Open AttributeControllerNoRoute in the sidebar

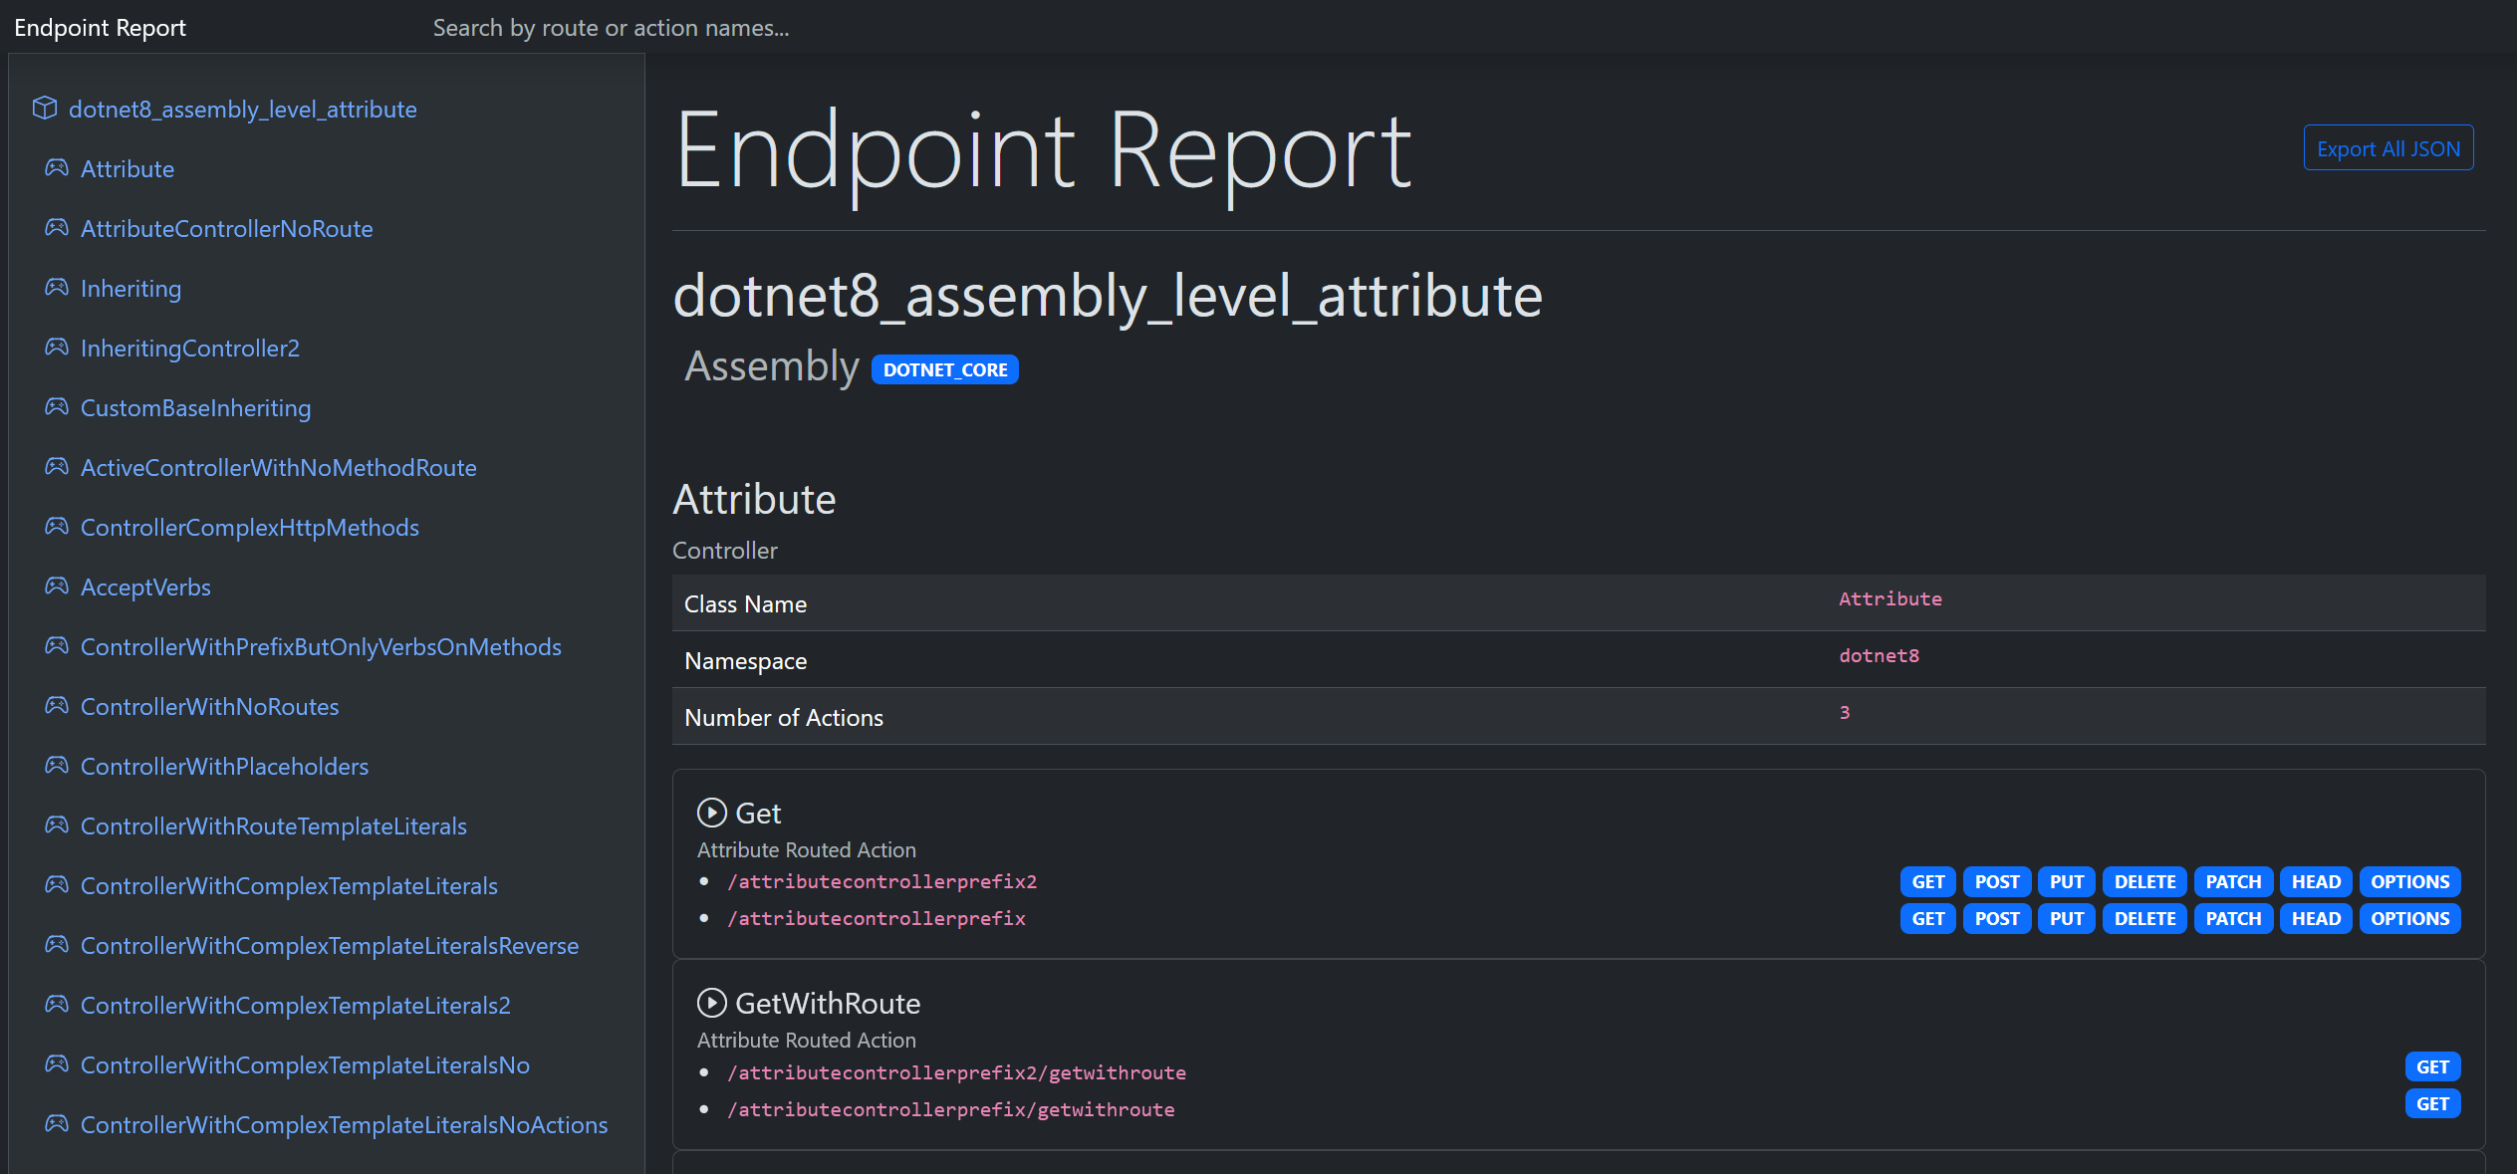pyautogui.click(x=226, y=229)
